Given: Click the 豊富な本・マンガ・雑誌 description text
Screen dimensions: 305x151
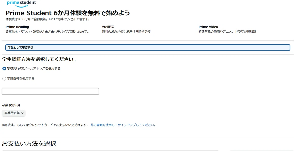Looking at the screenshot, I should [47, 32].
